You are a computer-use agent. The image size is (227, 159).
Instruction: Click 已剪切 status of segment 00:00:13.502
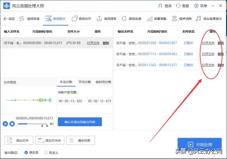tap(188, 65)
